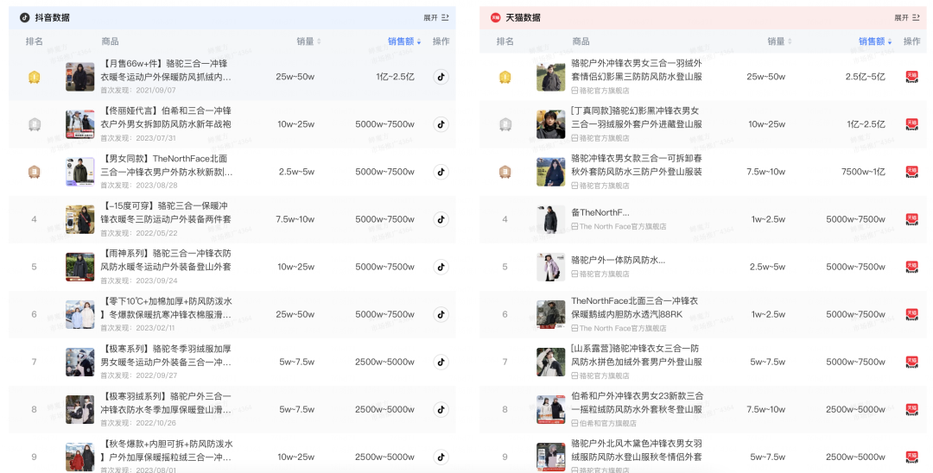The image size is (933, 473).
Task: Open Douyin icon for 月售66w+件 骆驼 product
Action: (441, 77)
